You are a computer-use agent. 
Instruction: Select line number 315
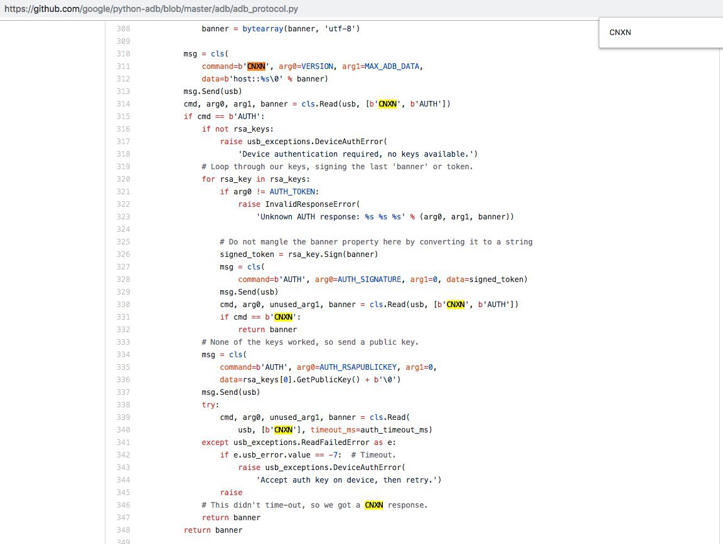(x=124, y=117)
